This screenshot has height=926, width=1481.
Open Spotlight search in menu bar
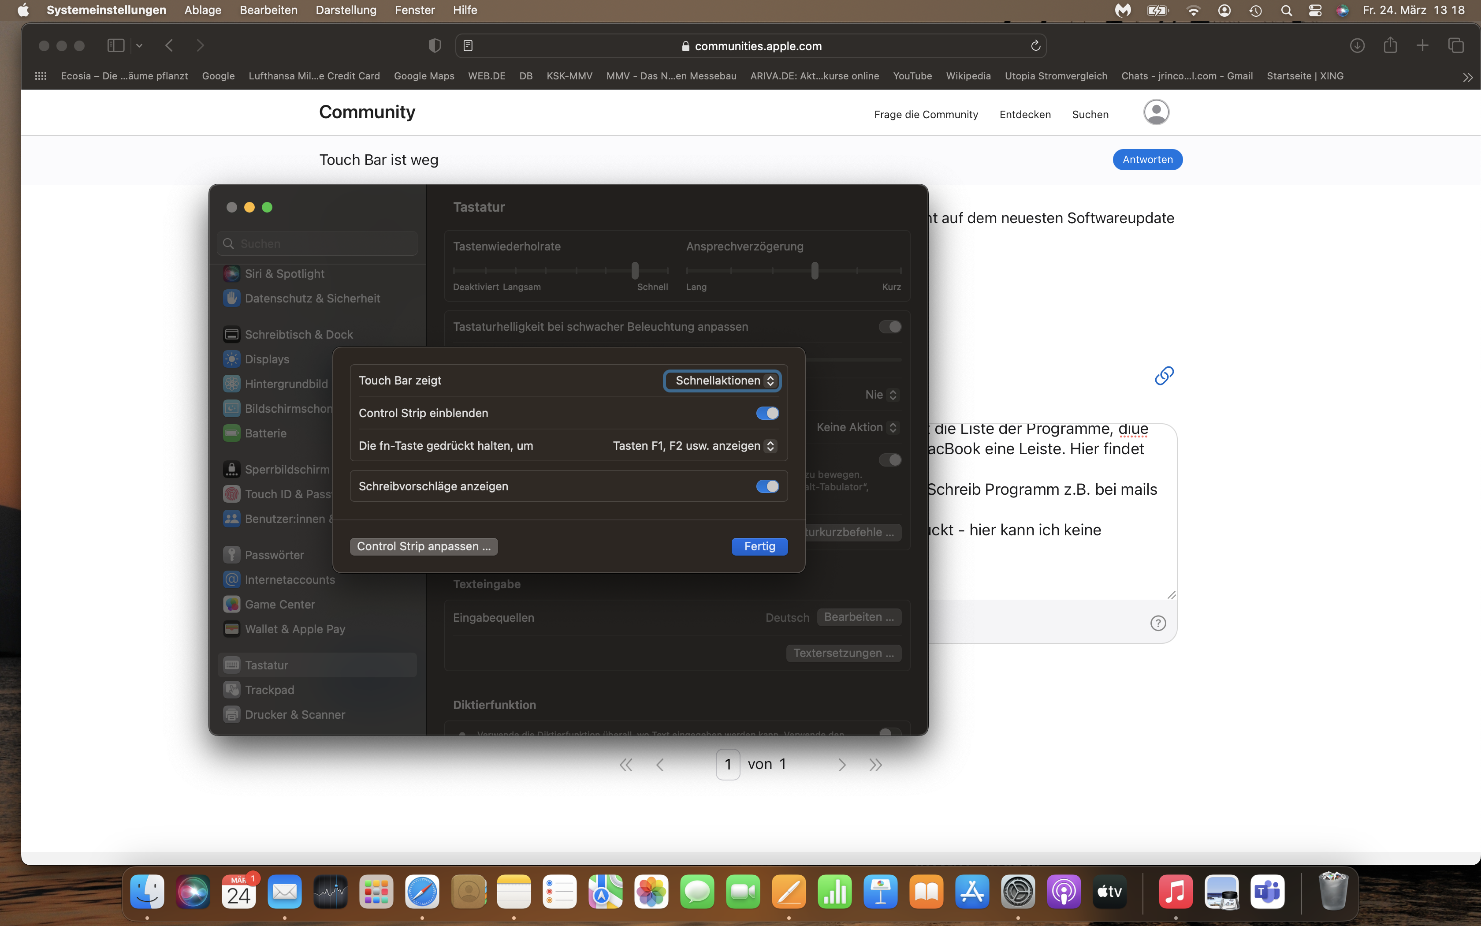(x=1286, y=11)
